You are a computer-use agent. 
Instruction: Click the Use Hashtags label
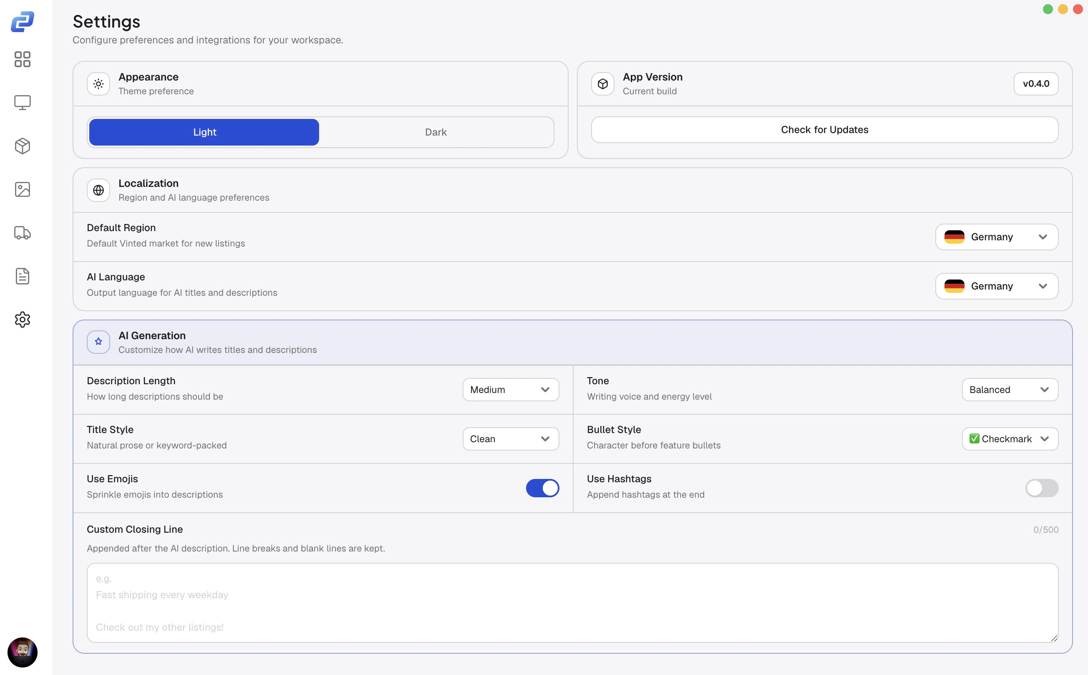(x=619, y=479)
